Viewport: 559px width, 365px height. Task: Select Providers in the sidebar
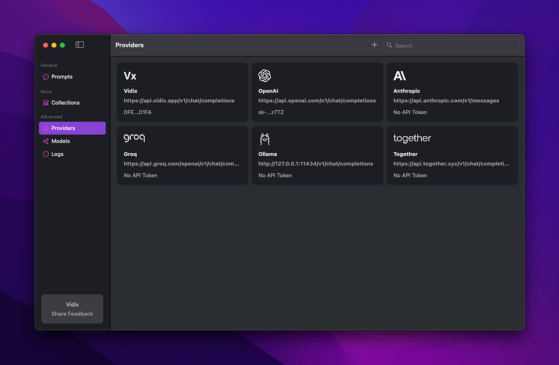[x=72, y=128]
